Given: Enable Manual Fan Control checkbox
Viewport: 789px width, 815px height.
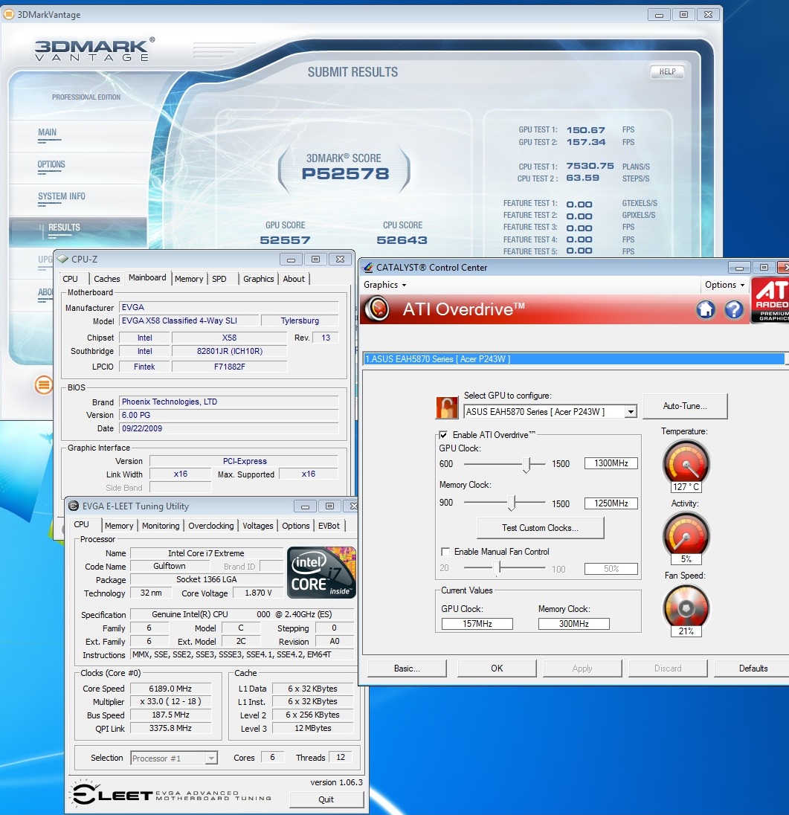Looking at the screenshot, I should [445, 552].
